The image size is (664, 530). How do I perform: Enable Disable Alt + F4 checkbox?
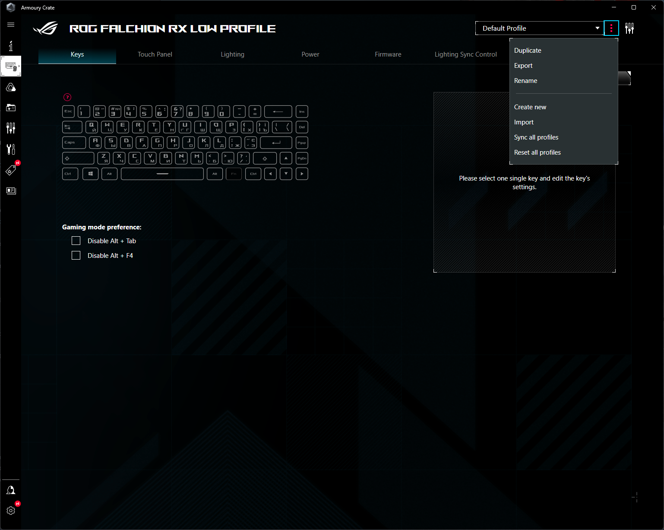tap(76, 256)
